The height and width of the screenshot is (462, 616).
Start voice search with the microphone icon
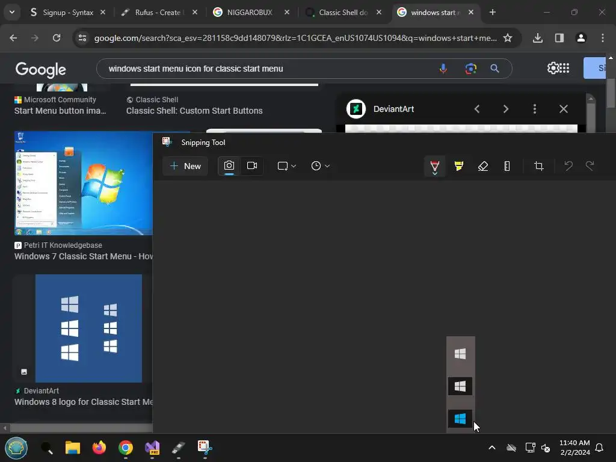point(443,69)
